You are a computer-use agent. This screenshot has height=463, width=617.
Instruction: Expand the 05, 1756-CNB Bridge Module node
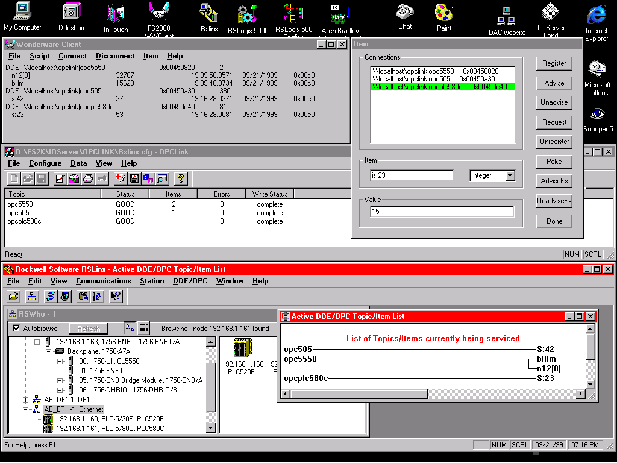click(60, 380)
